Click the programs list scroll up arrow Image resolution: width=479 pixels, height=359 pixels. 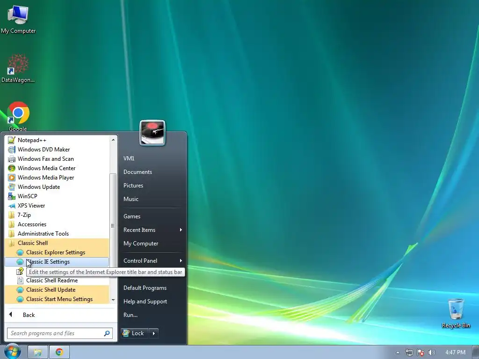click(113, 140)
